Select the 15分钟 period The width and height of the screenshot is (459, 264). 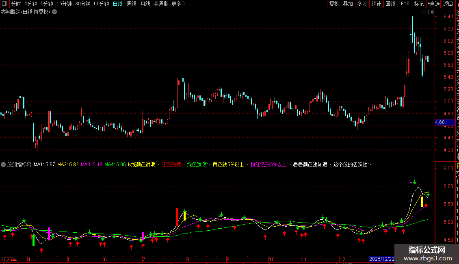click(x=64, y=4)
